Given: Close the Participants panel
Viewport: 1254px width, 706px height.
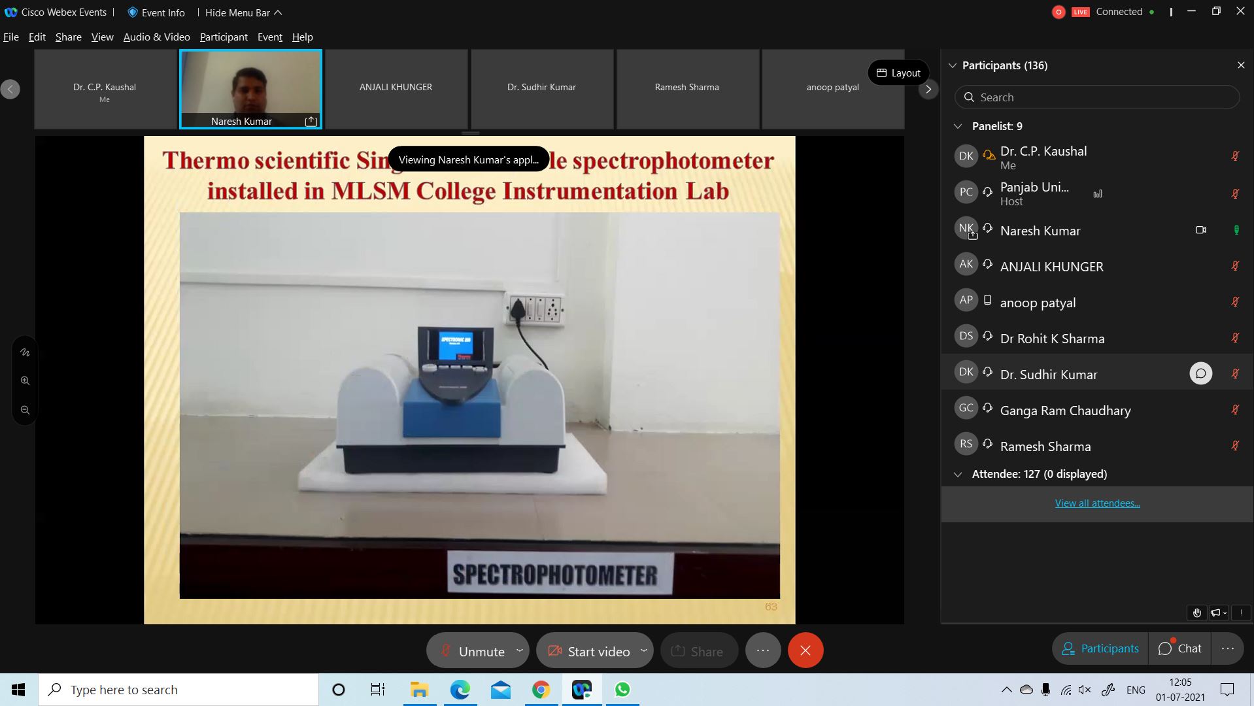Looking at the screenshot, I should click(x=1241, y=65).
